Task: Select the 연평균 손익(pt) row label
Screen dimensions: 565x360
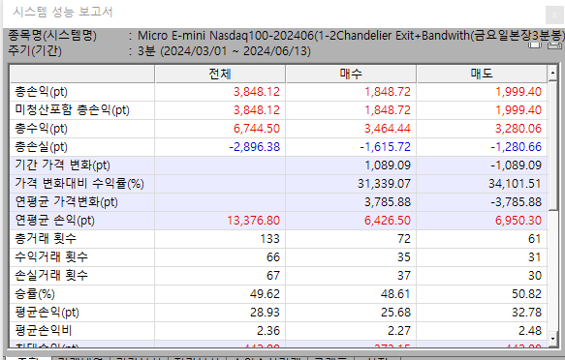Action: tap(55, 220)
